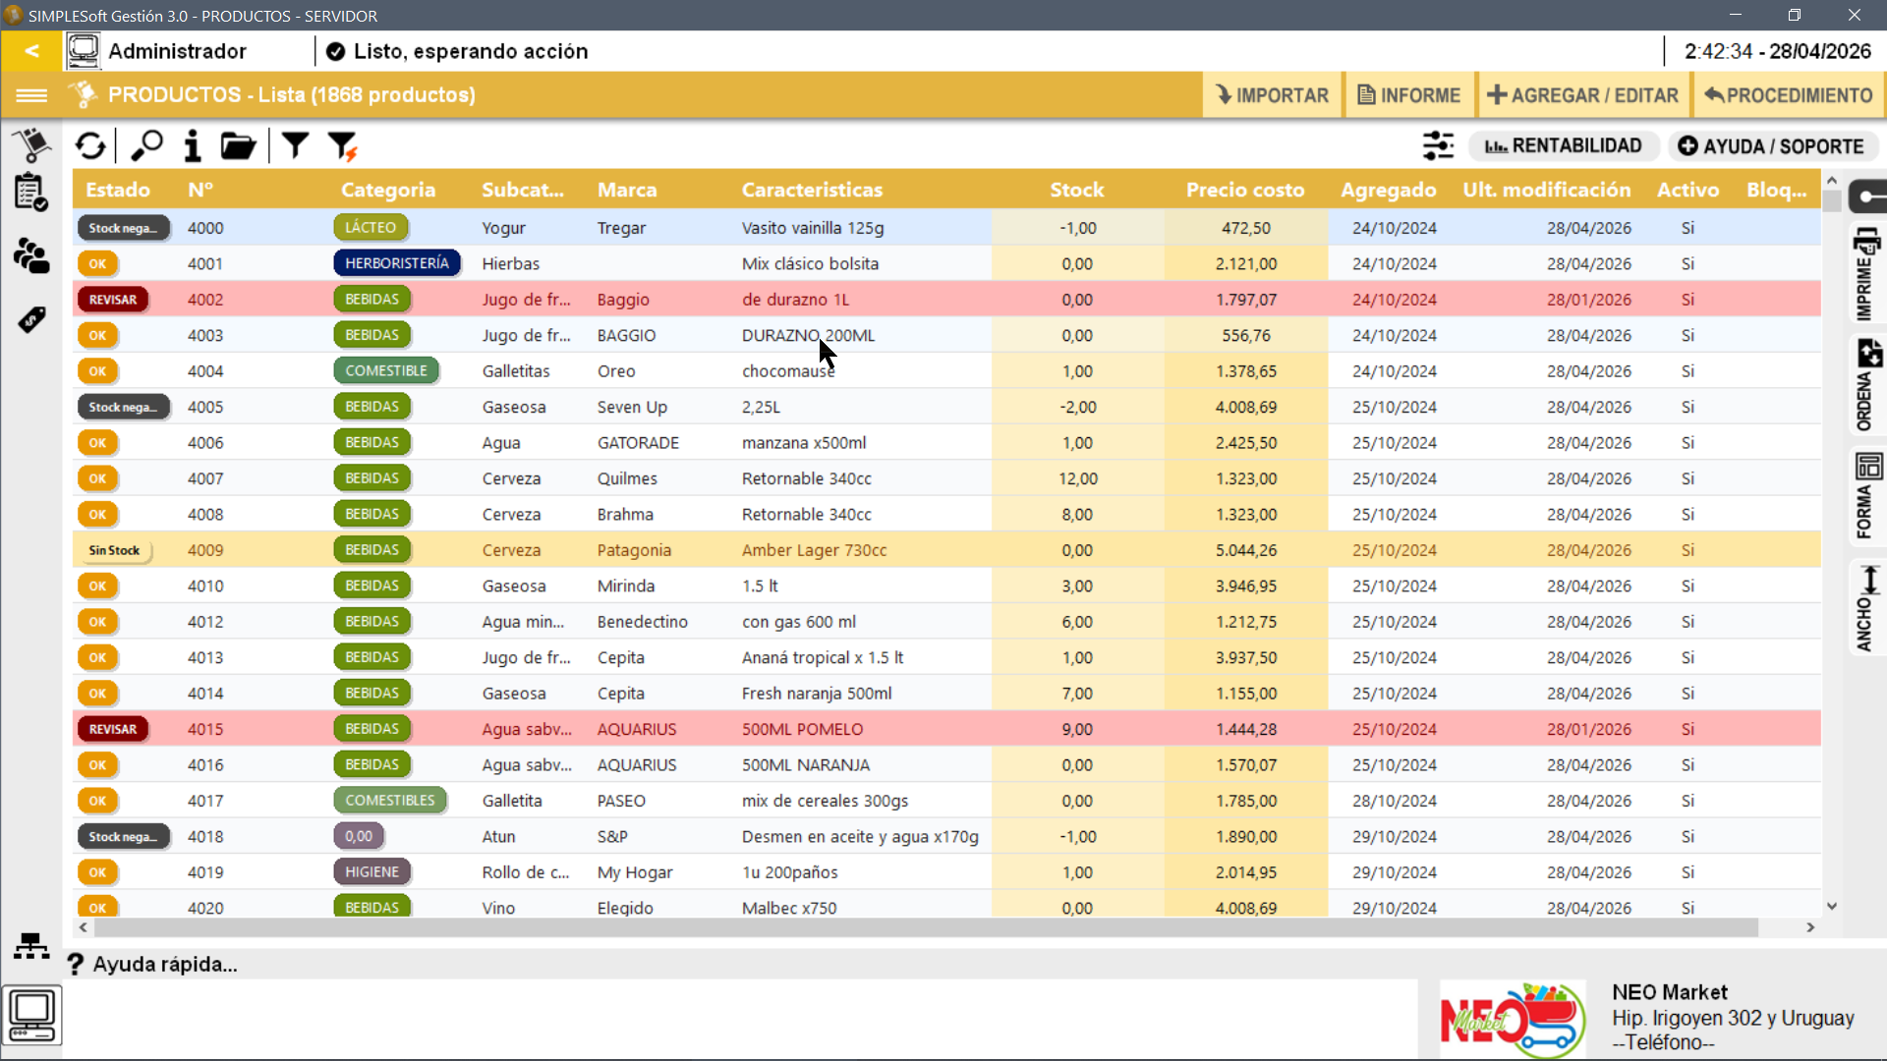1887x1061 pixels.
Task: Select the 'Seven Up' brand cell
Action: (x=632, y=407)
